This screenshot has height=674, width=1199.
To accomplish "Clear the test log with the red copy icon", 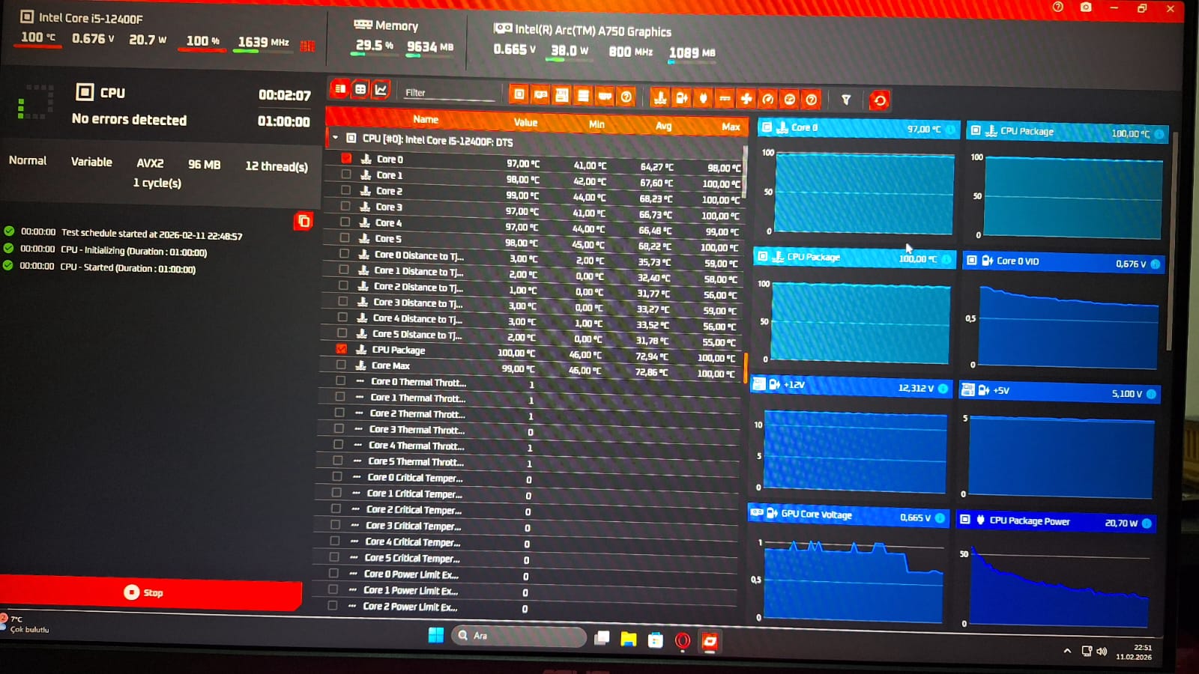I will click(303, 221).
